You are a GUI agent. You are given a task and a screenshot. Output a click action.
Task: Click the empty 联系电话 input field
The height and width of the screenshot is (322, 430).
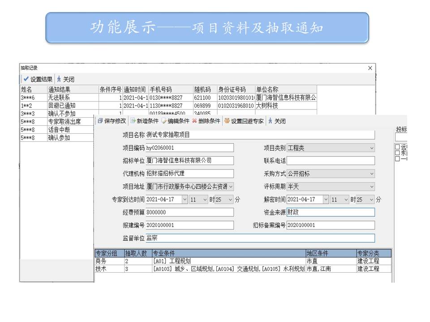331,161
